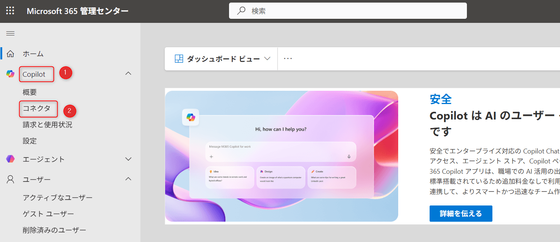Open ゲスト ユーザー page
Viewport: 560px width, 242px height.
click(48, 214)
